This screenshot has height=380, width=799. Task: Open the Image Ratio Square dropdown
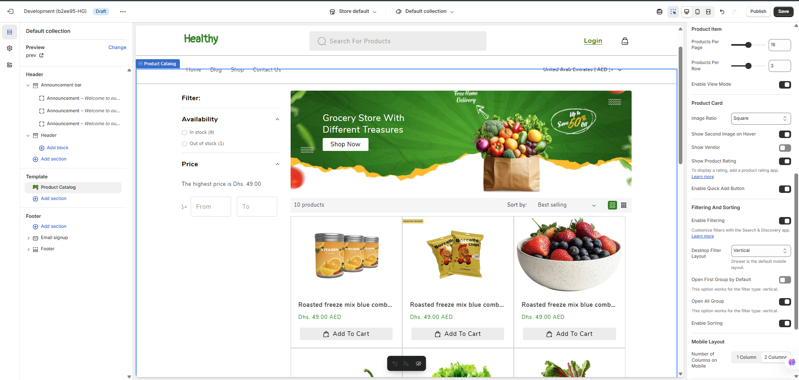pos(761,118)
